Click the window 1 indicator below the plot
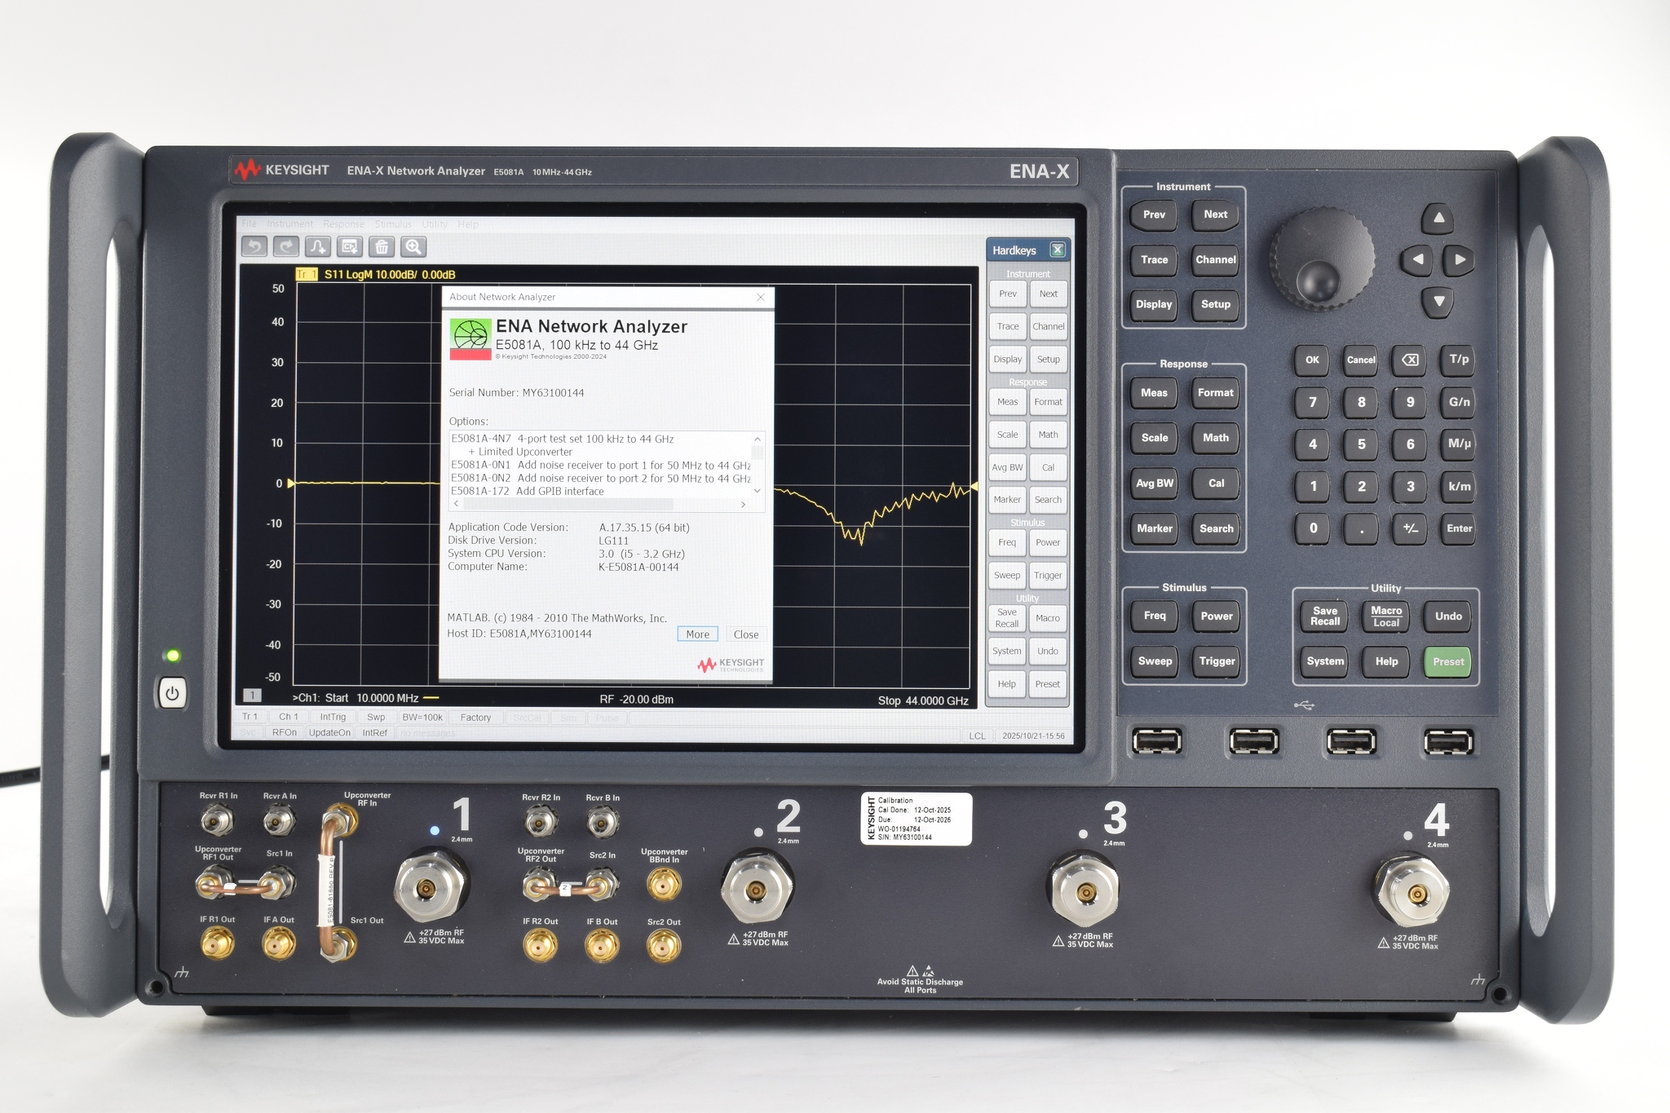The width and height of the screenshot is (1670, 1113). tap(252, 696)
